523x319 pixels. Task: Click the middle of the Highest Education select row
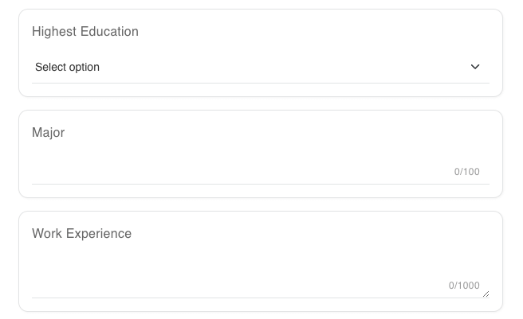point(260,68)
